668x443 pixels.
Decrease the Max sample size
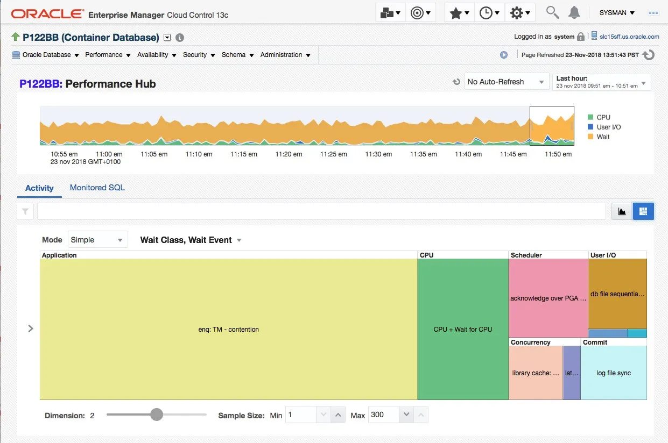(x=406, y=415)
